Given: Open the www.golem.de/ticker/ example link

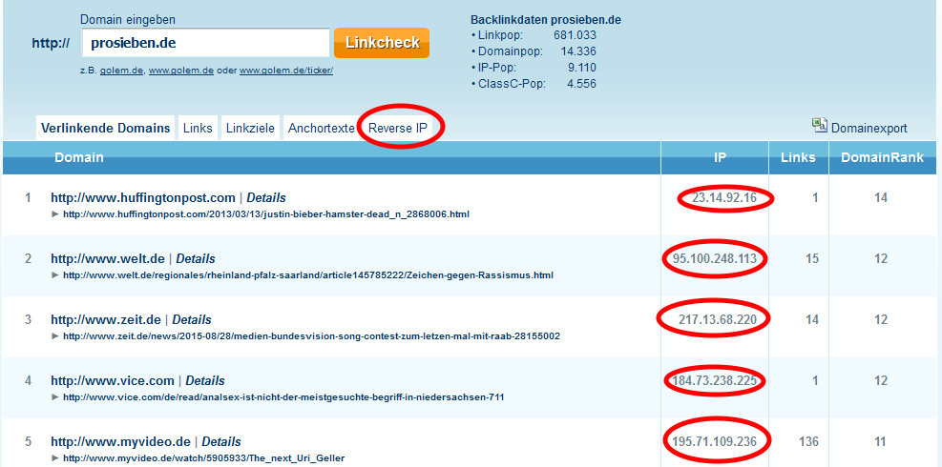Looking at the screenshot, I should (x=286, y=71).
